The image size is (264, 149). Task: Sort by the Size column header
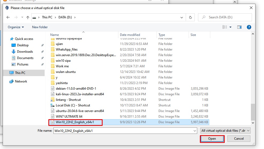coord(193,35)
